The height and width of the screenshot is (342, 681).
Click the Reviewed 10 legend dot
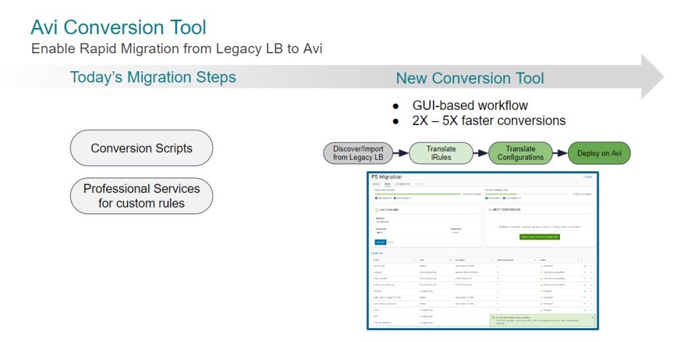[x=376, y=198]
